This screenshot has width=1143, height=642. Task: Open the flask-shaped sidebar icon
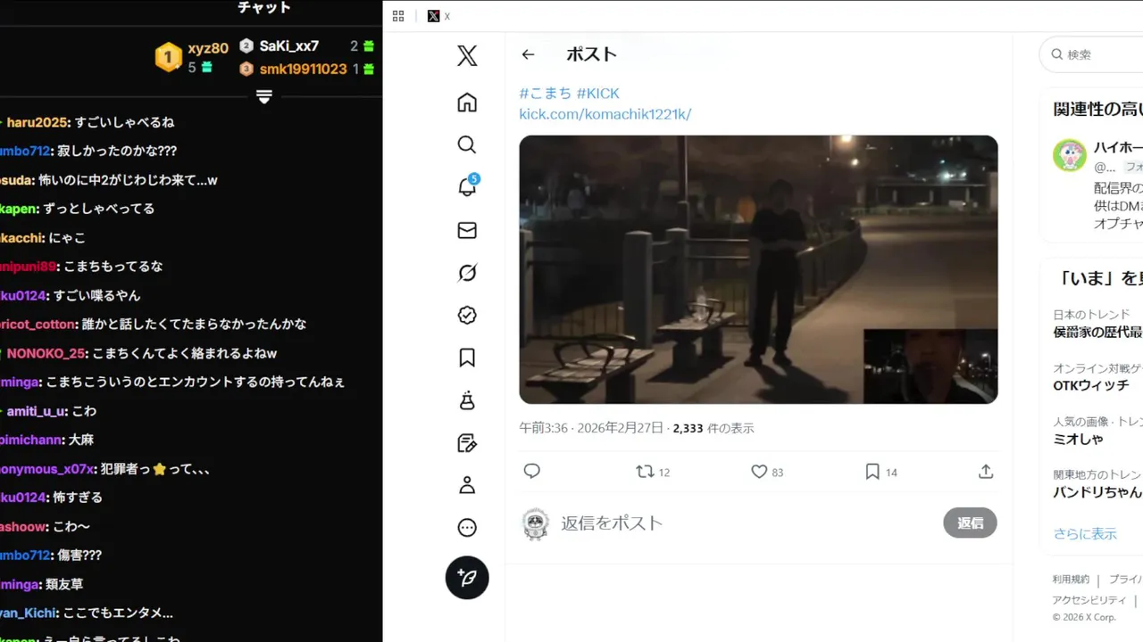(x=467, y=400)
